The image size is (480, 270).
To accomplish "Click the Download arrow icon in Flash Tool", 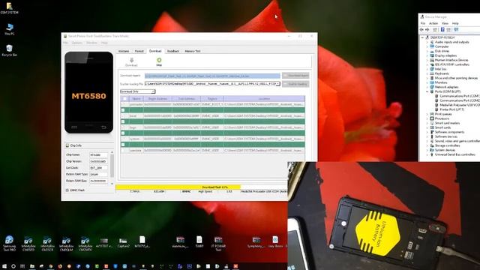I will [132, 60].
